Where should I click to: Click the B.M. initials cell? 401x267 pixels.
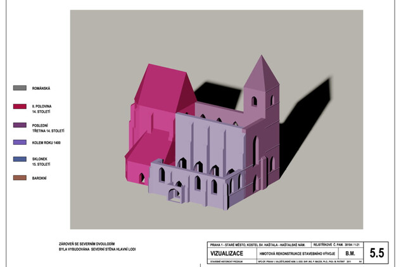(x=350, y=254)
